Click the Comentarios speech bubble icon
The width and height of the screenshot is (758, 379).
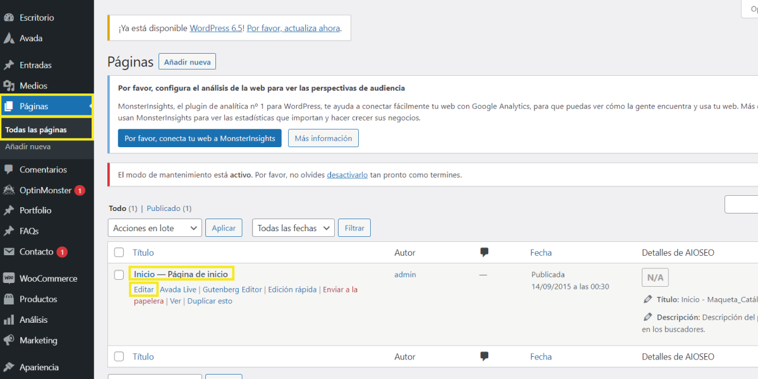(9, 170)
